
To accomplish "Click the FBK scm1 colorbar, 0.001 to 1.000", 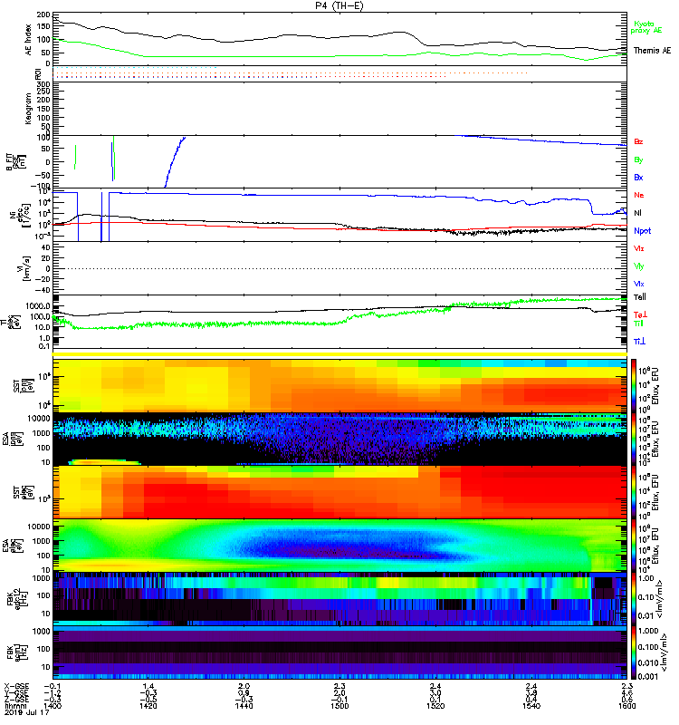I will [x=634, y=652].
